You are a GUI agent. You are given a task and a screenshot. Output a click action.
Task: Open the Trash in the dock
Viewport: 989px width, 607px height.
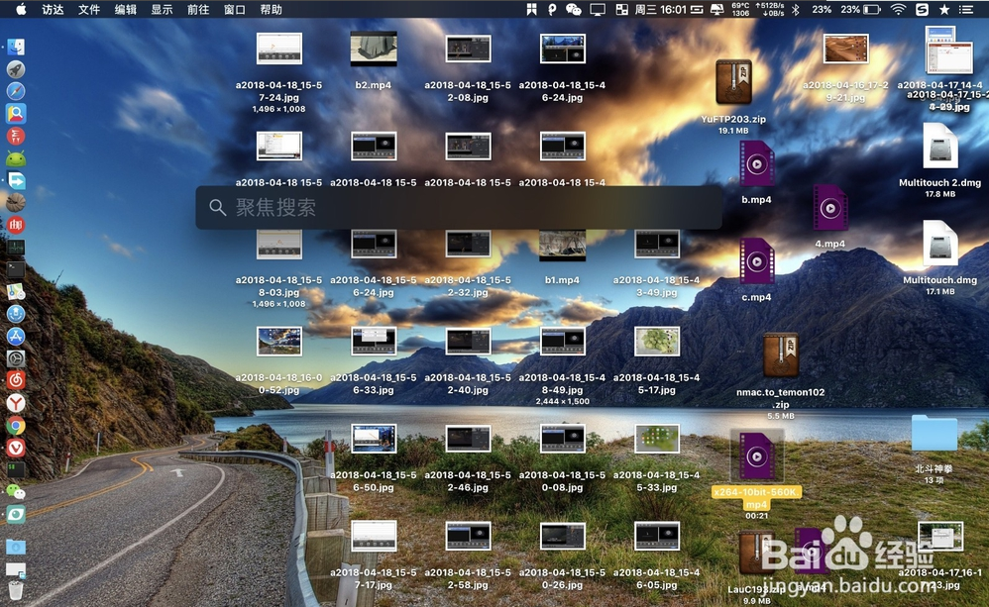pyautogui.click(x=16, y=592)
